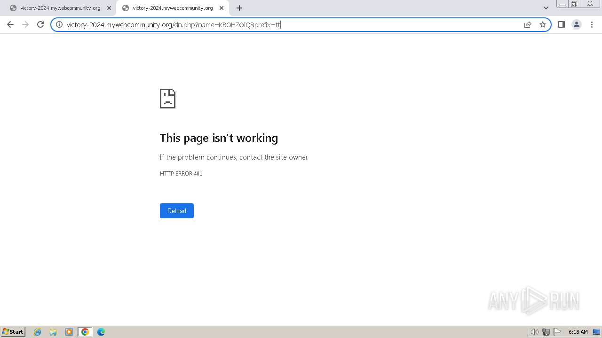Expand the tab search dropdown

tap(546, 8)
